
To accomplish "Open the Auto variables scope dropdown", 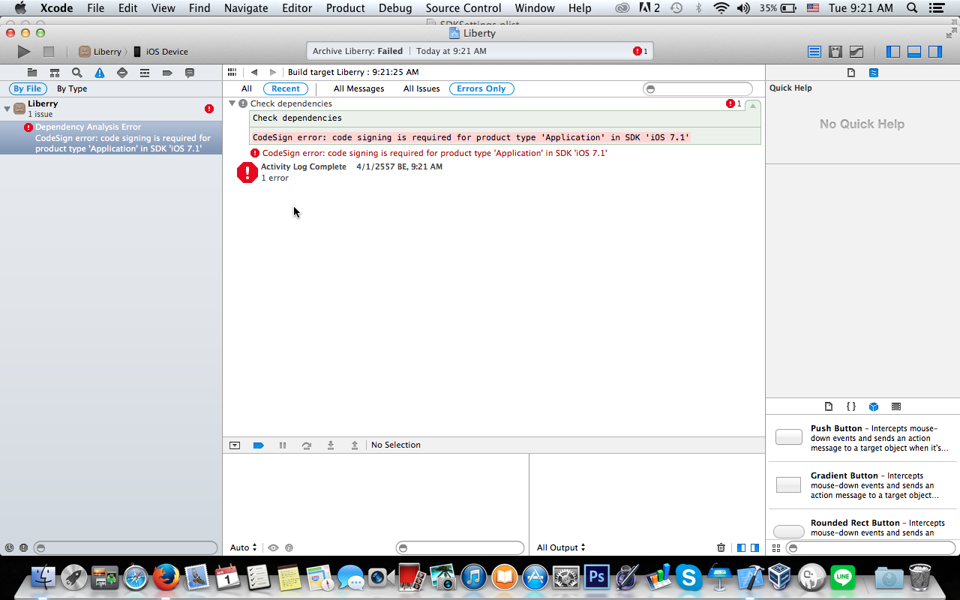I will click(243, 547).
